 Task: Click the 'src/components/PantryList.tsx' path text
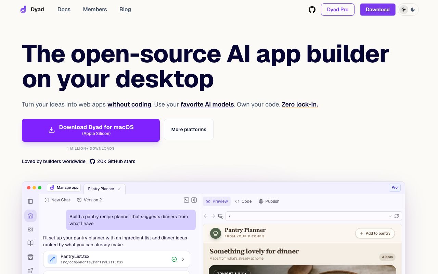(92, 262)
